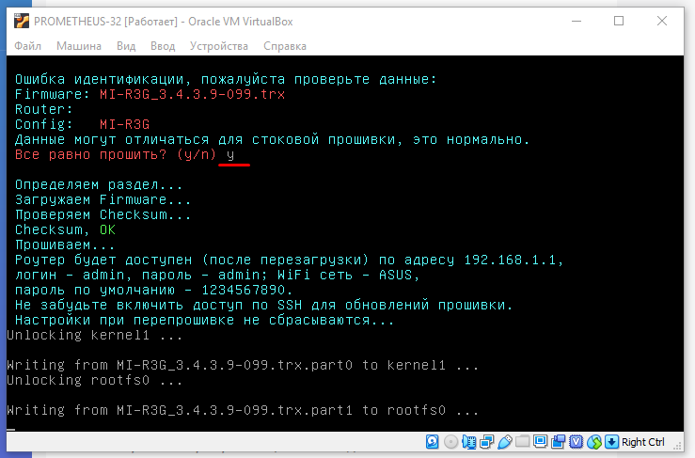The image size is (695, 458).
Task: Expand the Устройства menu
Action: 218,46
